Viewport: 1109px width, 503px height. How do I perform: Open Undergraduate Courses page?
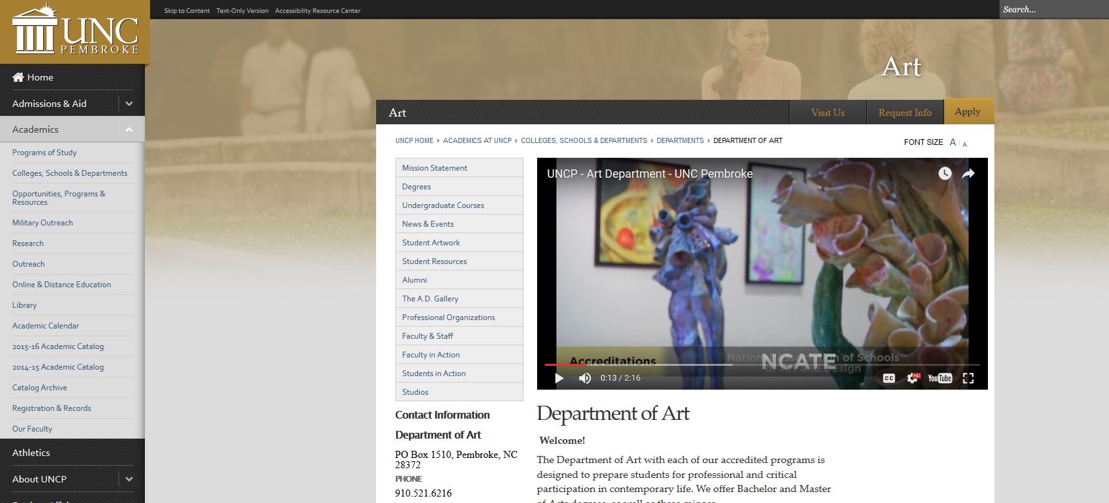click(x=459, y=205)
